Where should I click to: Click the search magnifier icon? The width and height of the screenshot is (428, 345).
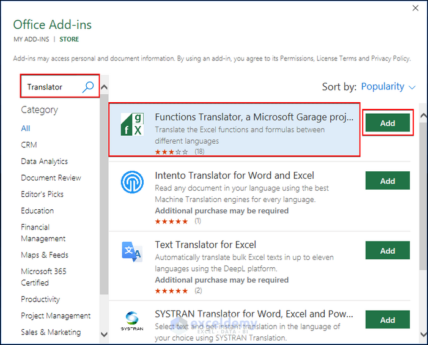click(89, 87)
